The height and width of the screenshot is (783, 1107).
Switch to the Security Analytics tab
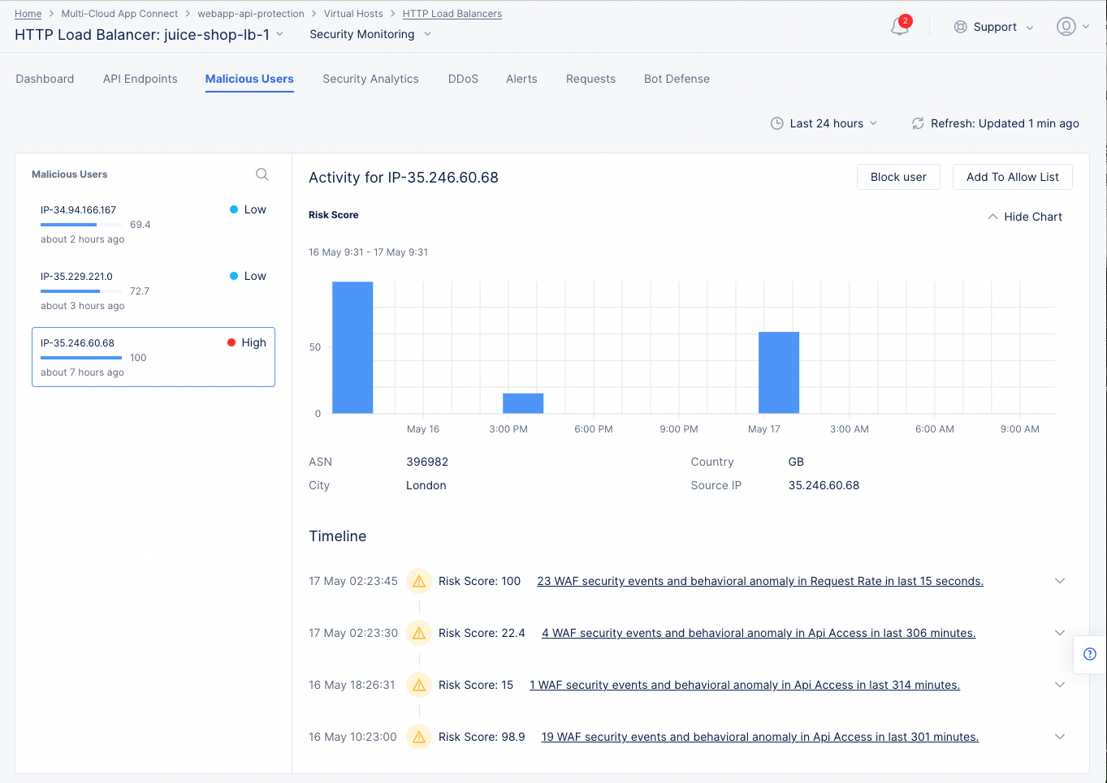click(370, 79)
